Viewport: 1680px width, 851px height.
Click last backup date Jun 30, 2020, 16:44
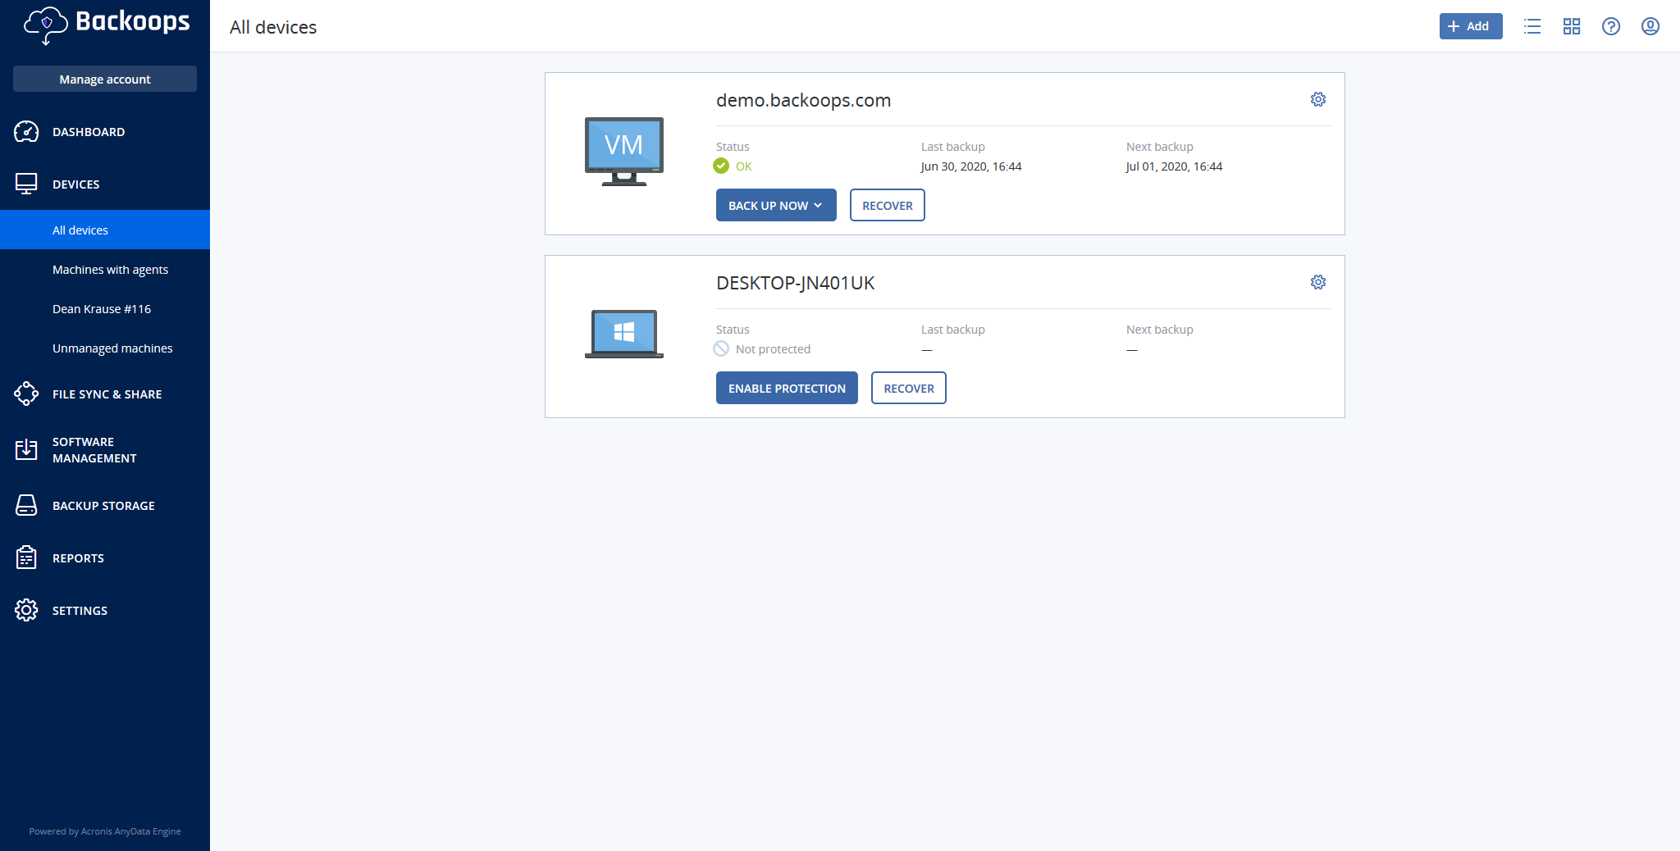click(x=971, y=166)
